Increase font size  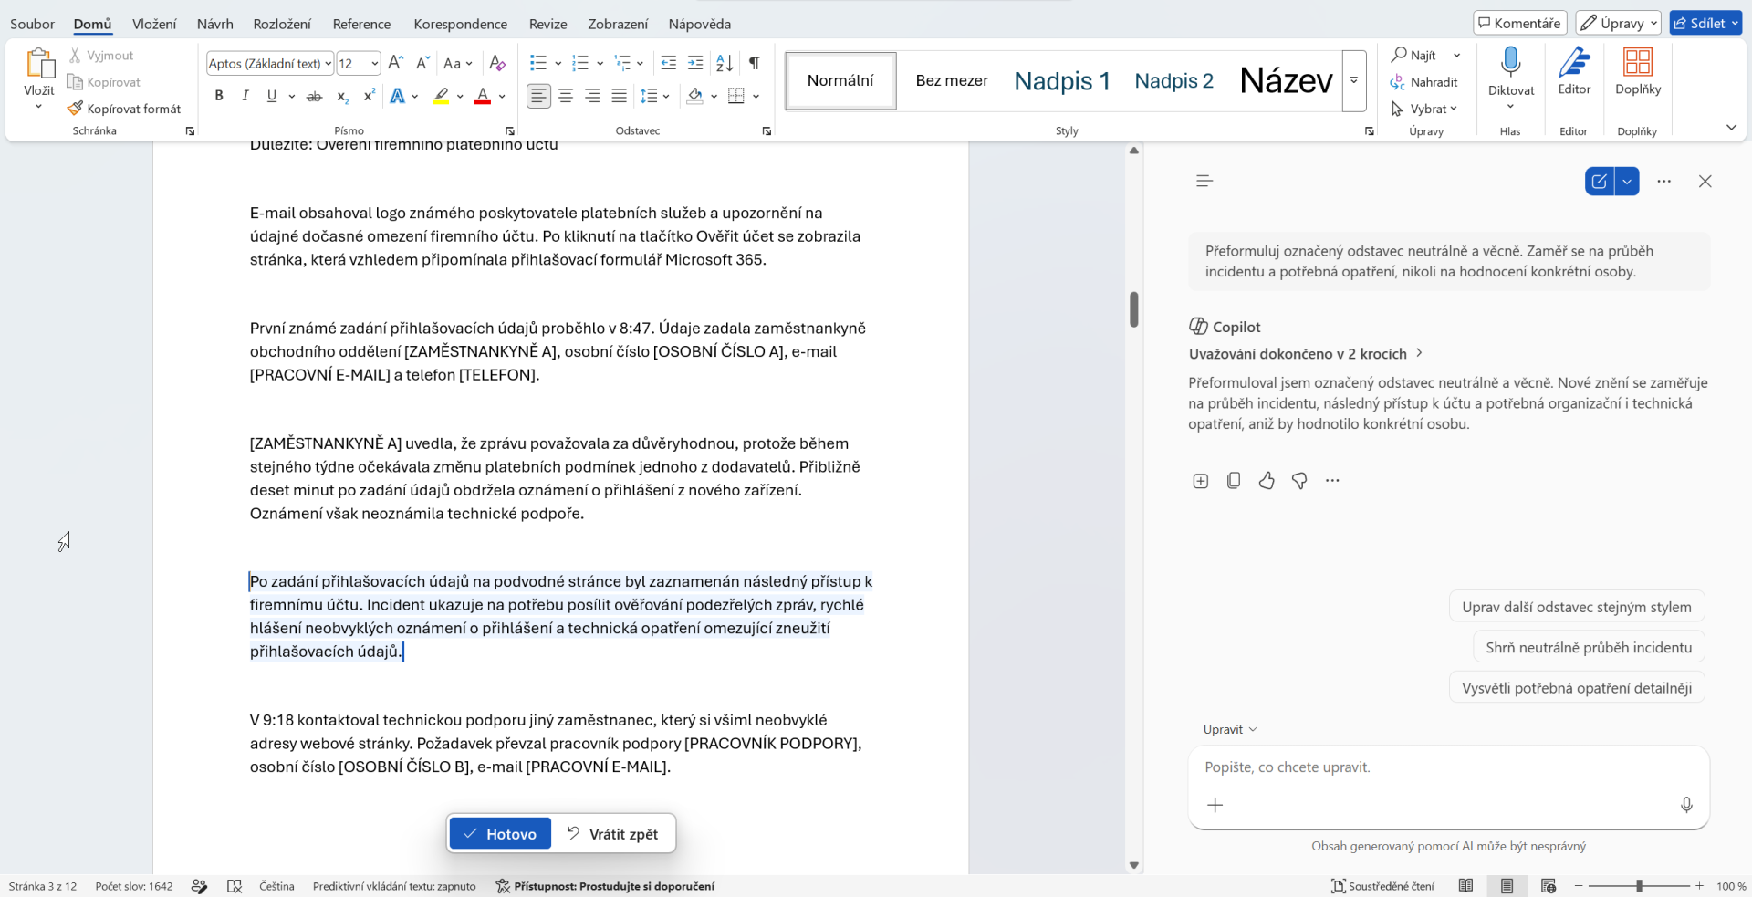tap(395, 63)
